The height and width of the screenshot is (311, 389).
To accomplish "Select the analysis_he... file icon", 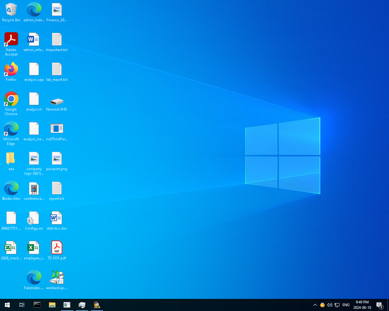I will [x=34, y=132].
